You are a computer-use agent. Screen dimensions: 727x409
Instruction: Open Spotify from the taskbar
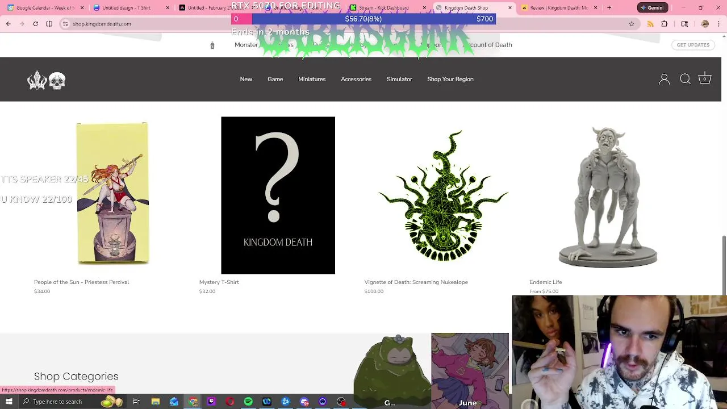pyautogui.click(x=248, y=402)
